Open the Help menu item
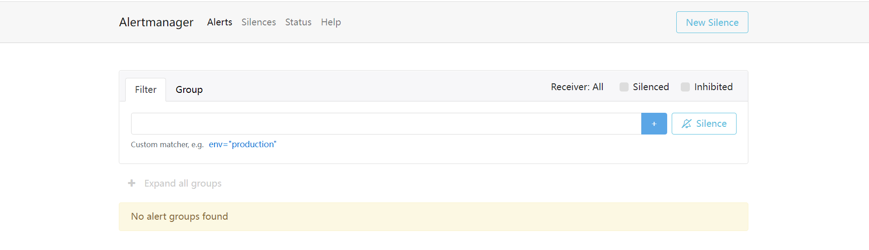Image resolution: width=869 pixels, height=250 pixels. click(331, 22)
